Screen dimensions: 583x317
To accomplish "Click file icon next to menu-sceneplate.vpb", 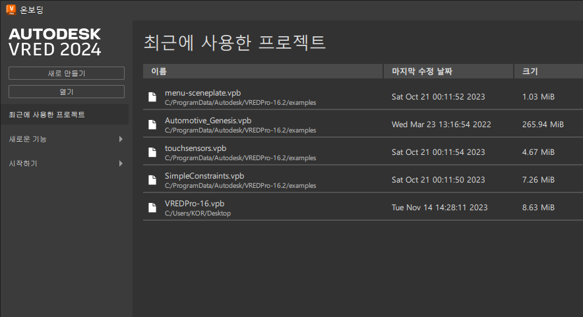I will [152, 97].
